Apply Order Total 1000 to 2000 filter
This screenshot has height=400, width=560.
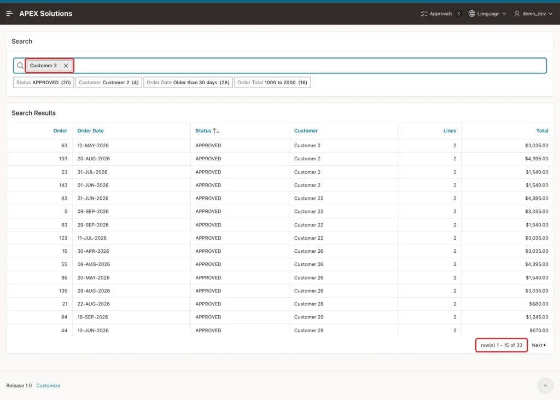point(272,83)
